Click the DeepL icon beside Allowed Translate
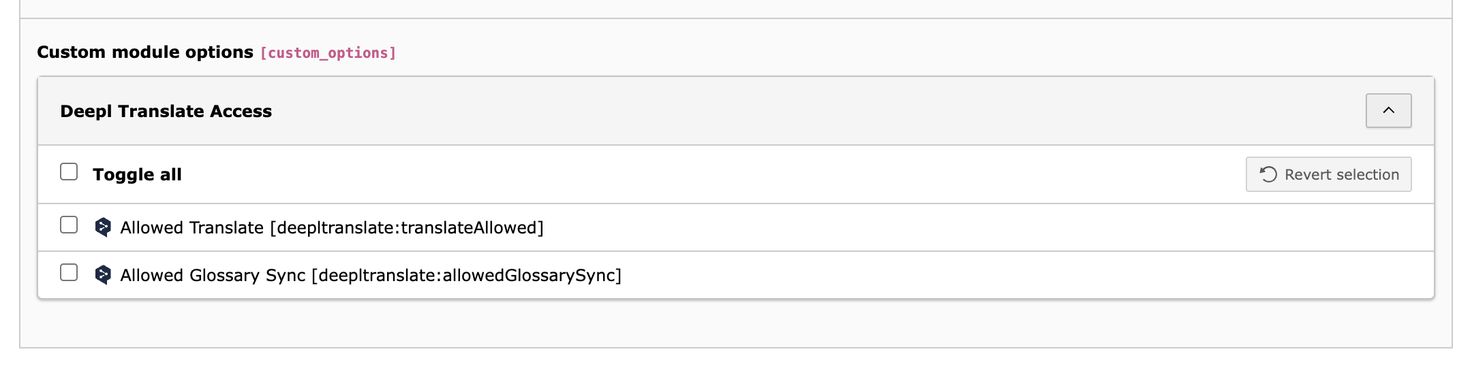Screen dimensions: 1472x373 click(x=103, y=227)
